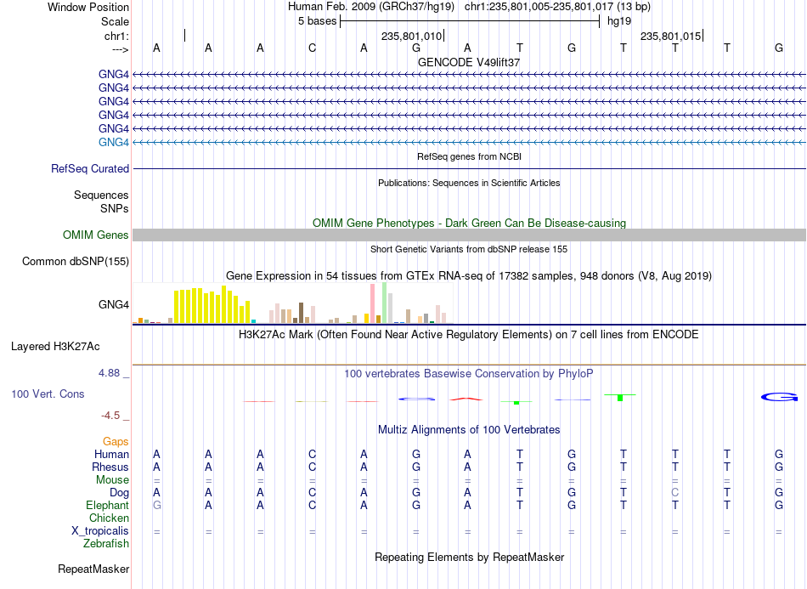Open the RepeatMasker track label
Viewport: 807px width, 589px height.
click(x=93, y=569)
